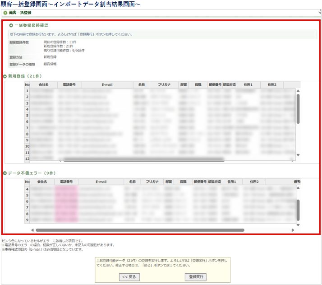Select the 会社名 column header in 新規登録 table
322x285 pixels.
coord(44,85)
